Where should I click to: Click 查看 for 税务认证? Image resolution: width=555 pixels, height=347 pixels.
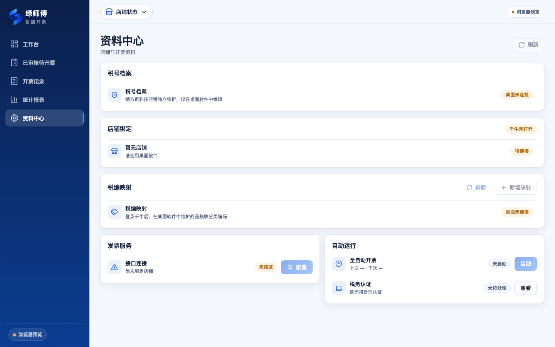click(526, 288)
